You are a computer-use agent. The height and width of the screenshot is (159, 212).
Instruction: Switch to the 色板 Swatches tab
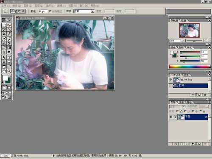pyautogui.click(x=181, y=47)
